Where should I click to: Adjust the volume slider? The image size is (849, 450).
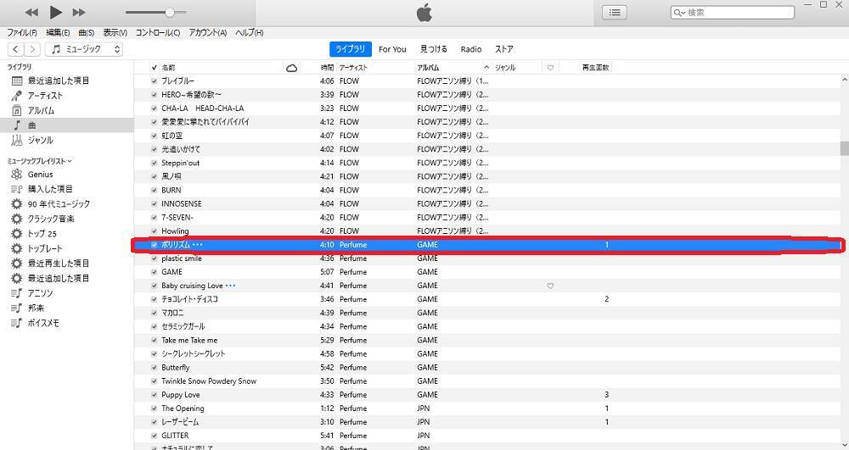(170, 12)
